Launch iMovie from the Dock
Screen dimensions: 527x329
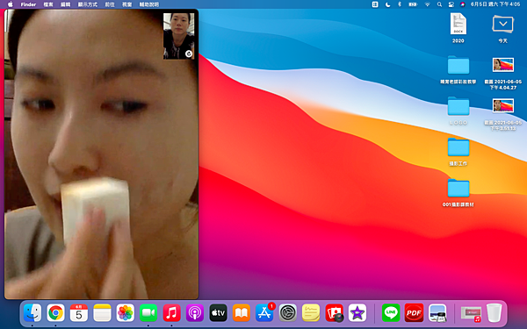click(357, 313)
